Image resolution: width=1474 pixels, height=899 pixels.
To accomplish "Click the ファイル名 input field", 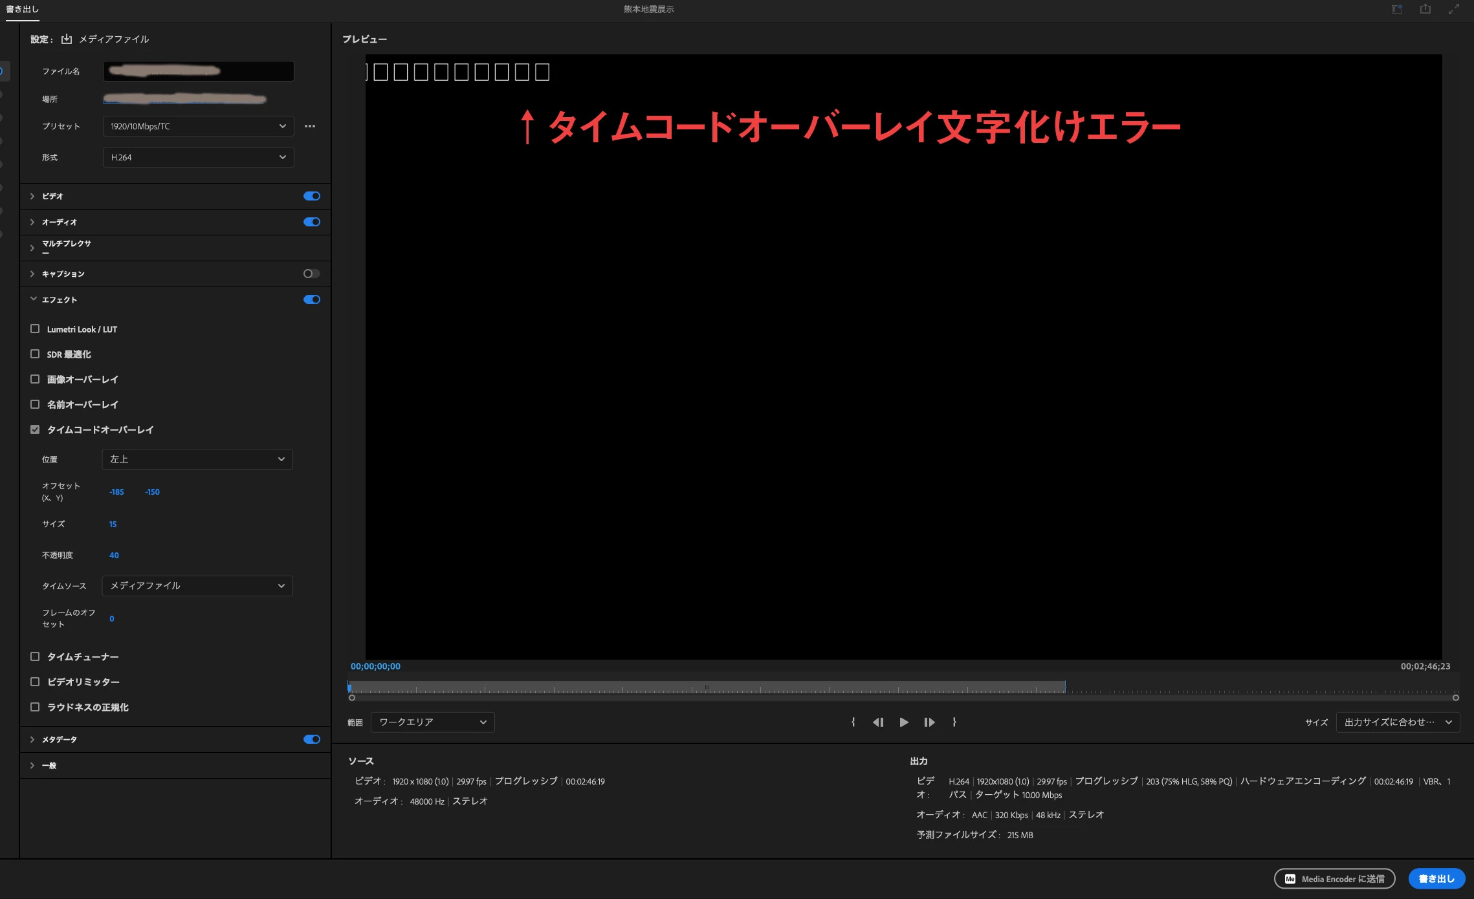I will coord(198,71).
